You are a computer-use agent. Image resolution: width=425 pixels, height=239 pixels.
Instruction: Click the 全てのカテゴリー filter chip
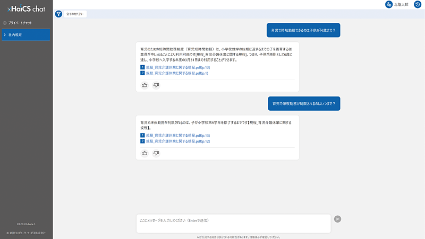point(75,14)
